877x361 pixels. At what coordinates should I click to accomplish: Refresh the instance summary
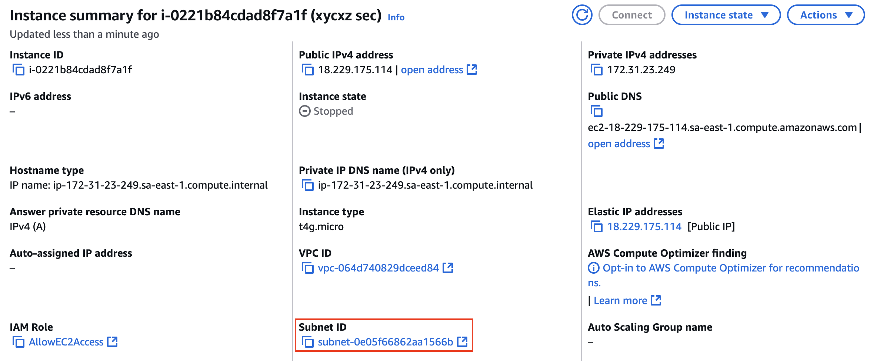point(582,15)
